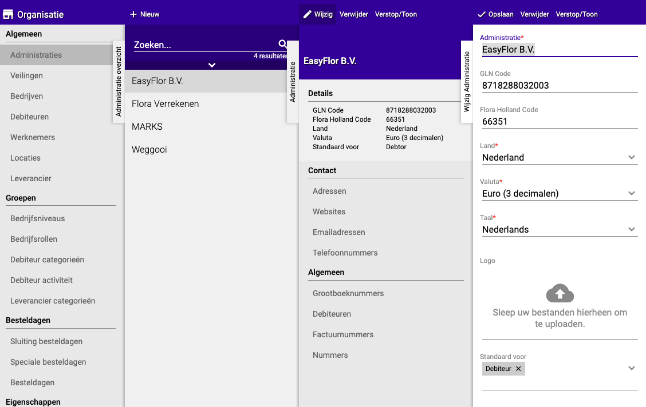Open Bedrijfsniveaus under Groepen
The width and height of the screenshot is (646, 407).
click(x=37, y=219)
